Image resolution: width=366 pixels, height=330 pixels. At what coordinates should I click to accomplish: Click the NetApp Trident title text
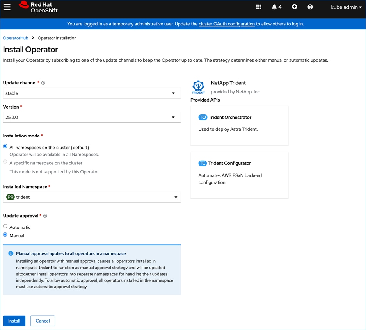coord(228,83)
